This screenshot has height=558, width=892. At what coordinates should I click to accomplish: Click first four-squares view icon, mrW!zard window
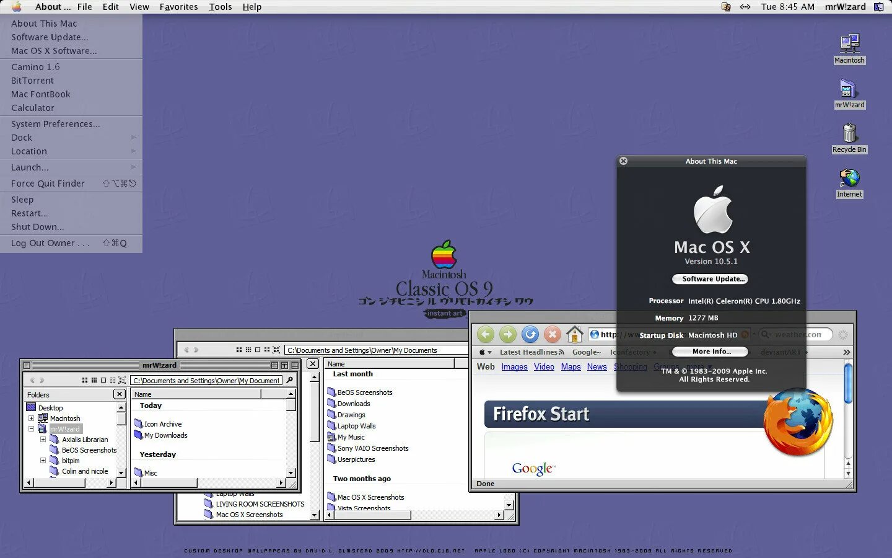coord(85,380)
